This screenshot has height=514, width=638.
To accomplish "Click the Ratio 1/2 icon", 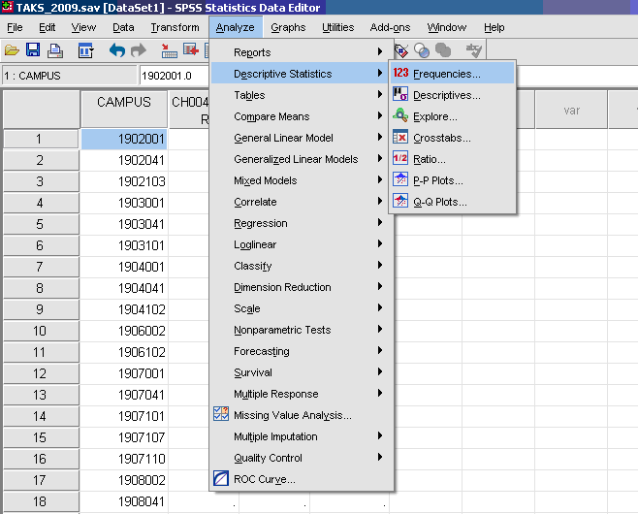I will [400, 158].
